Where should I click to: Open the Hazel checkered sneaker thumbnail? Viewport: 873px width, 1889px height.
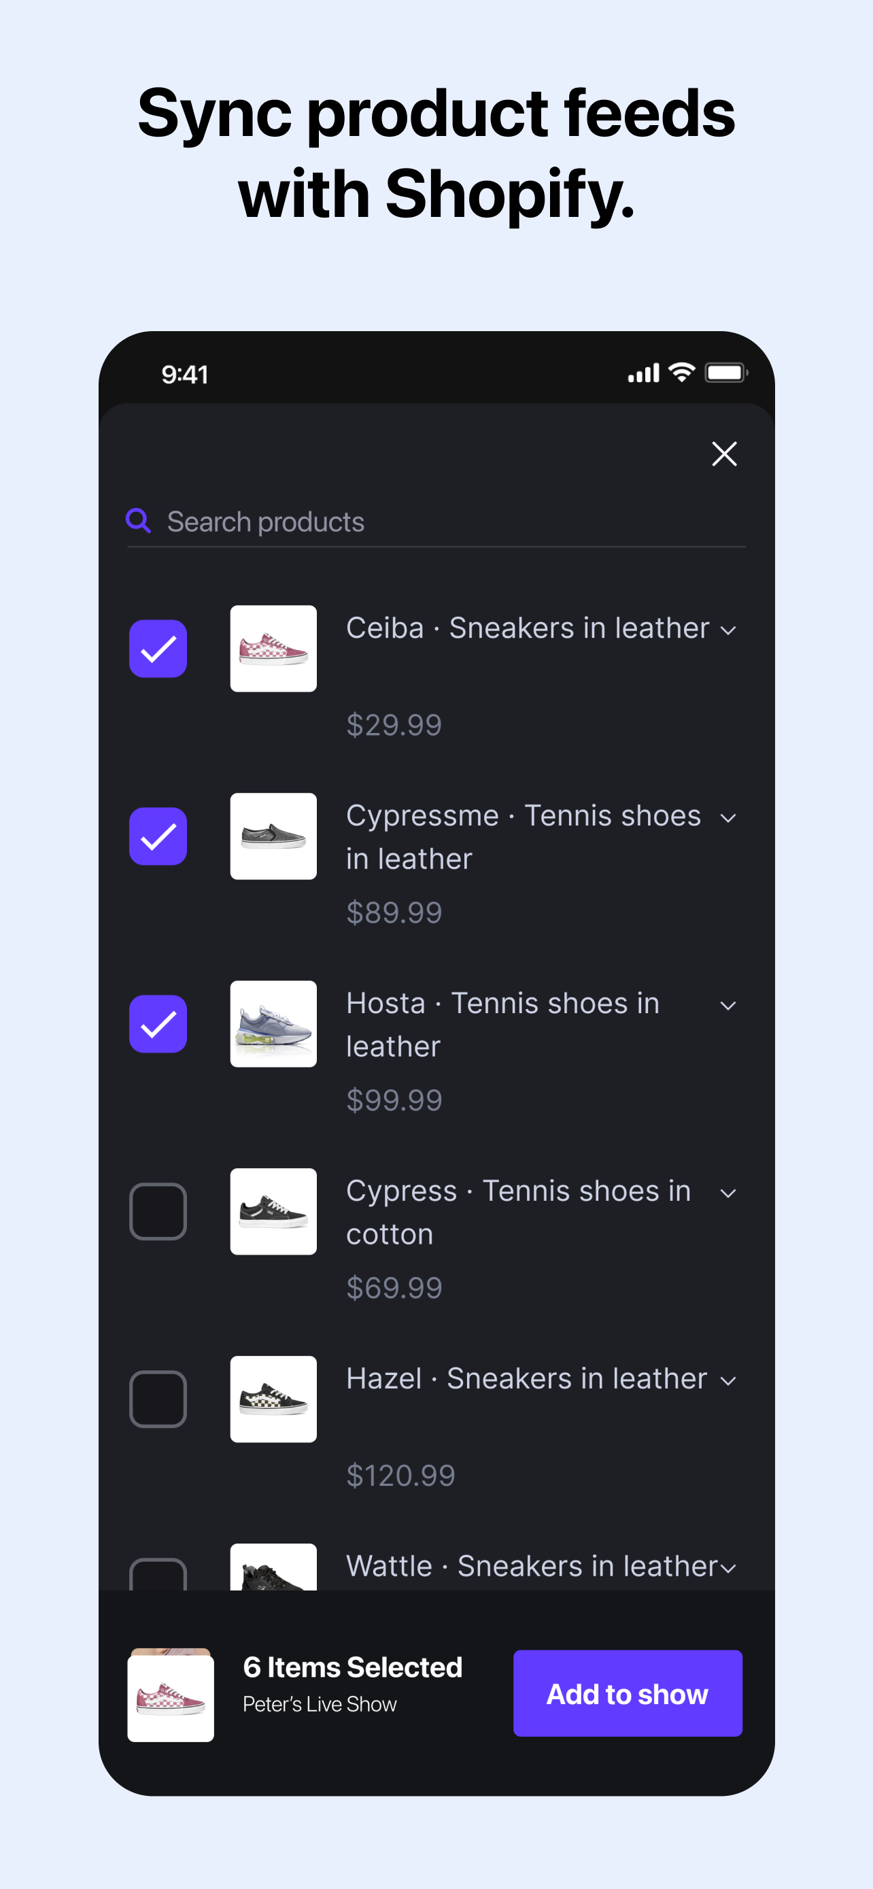point(273,1399)
